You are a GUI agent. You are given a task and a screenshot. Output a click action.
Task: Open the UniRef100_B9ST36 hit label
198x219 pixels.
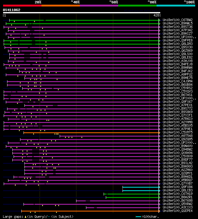point(178,27)
